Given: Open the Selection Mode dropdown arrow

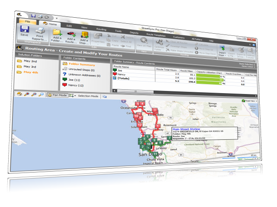Looking at the screenshot, I should [74, 95].
